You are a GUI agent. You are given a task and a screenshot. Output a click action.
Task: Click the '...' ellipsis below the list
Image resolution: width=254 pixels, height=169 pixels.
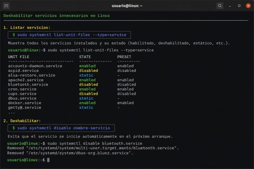12,113
